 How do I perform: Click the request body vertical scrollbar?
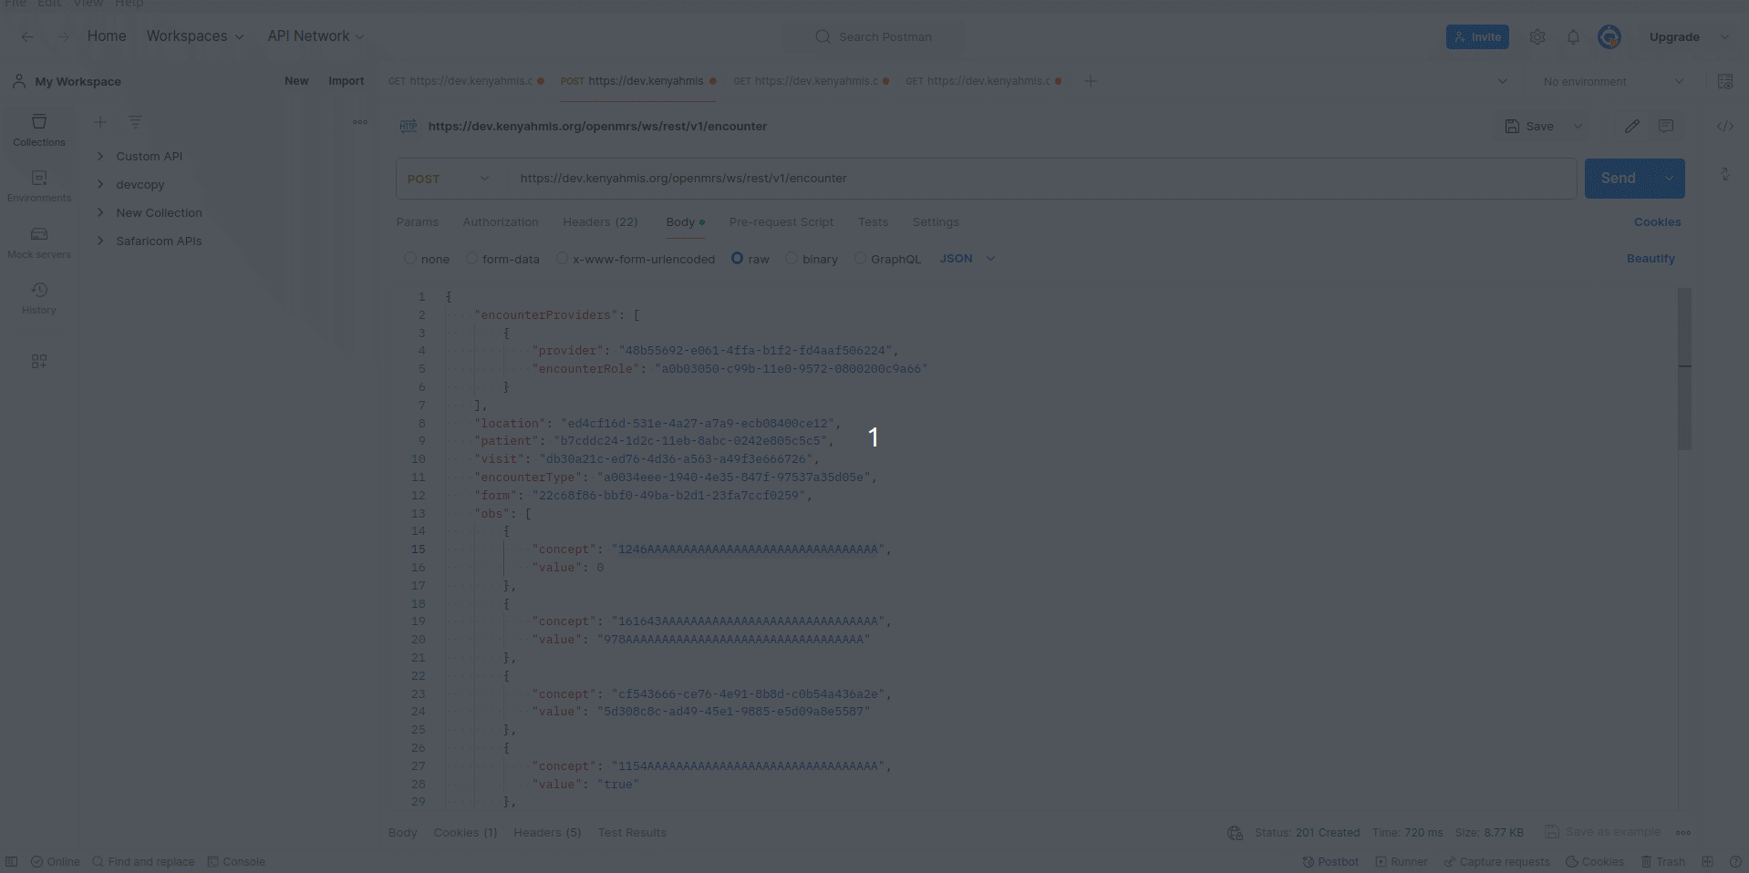(x=1684, y=369)
